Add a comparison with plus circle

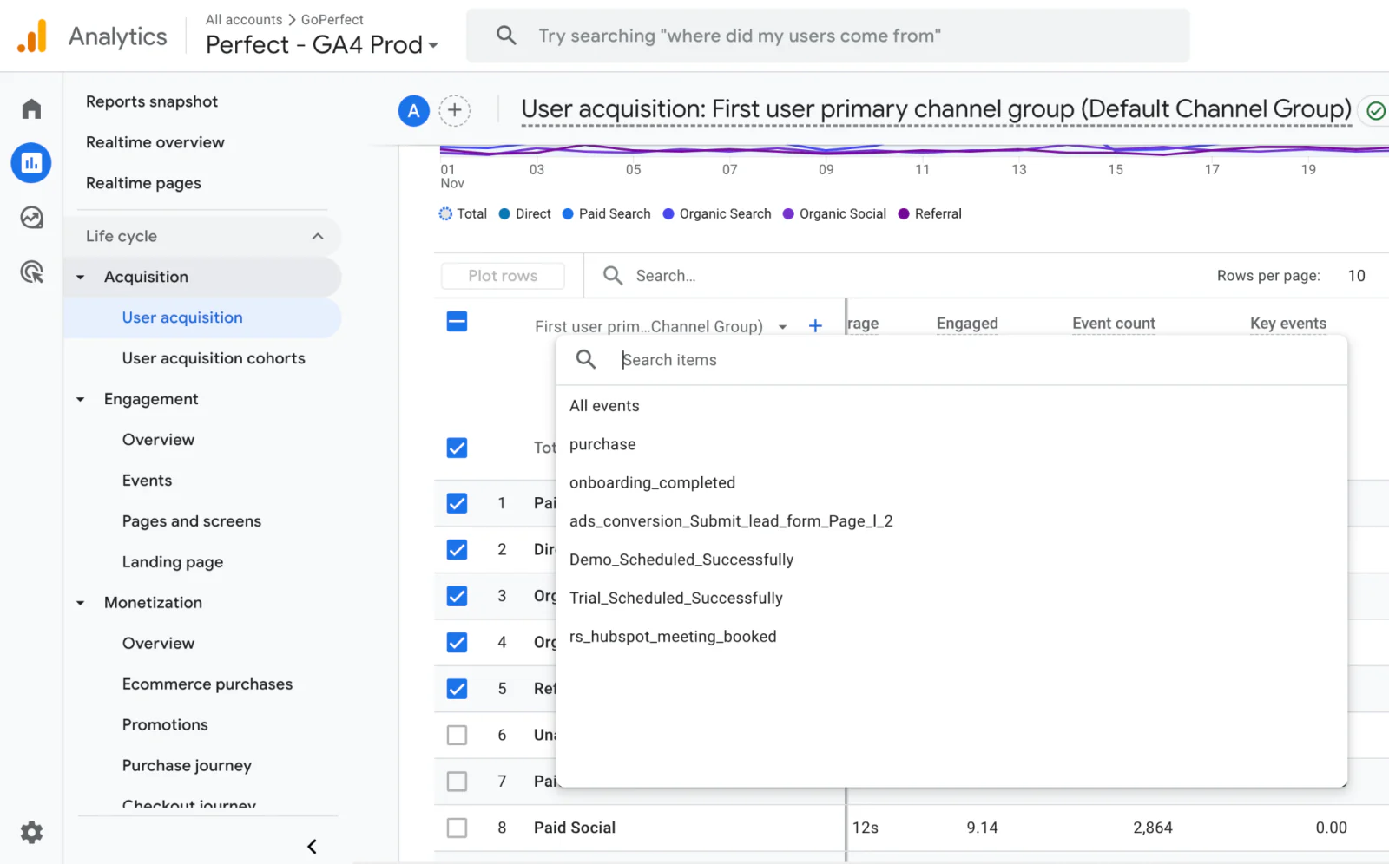pyautogui.click(x=454, y=110)
